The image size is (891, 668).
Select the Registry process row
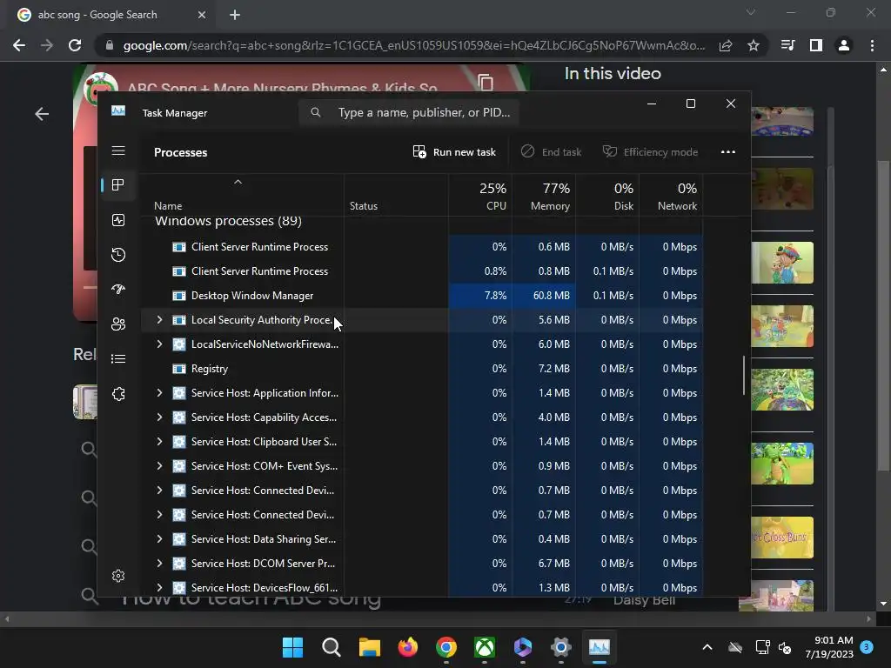[x=422, y=369]
